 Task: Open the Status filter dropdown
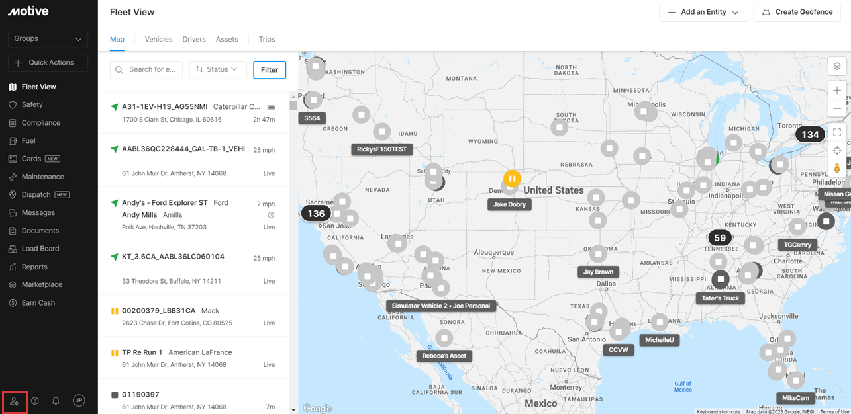point(218,69)
